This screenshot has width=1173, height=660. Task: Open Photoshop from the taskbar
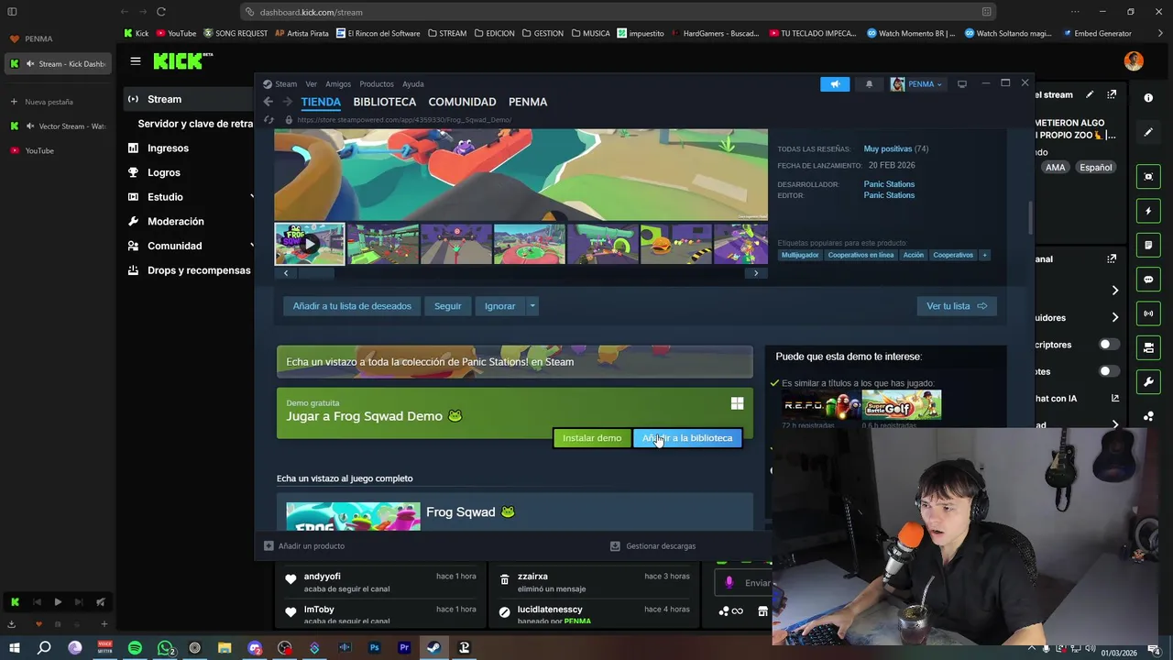pyautogui.click(x=374, y=648)
